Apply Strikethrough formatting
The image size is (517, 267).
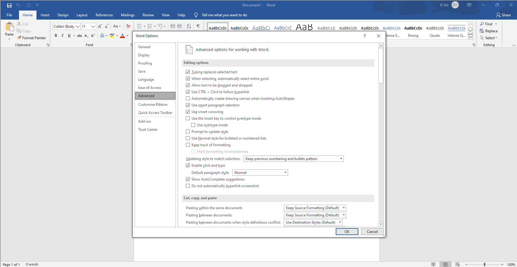(80, 36)
